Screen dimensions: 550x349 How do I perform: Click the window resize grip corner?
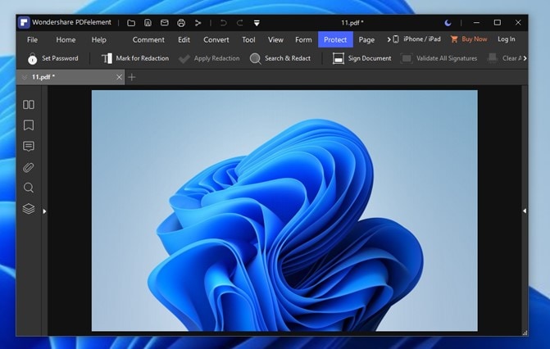(525, 333)
